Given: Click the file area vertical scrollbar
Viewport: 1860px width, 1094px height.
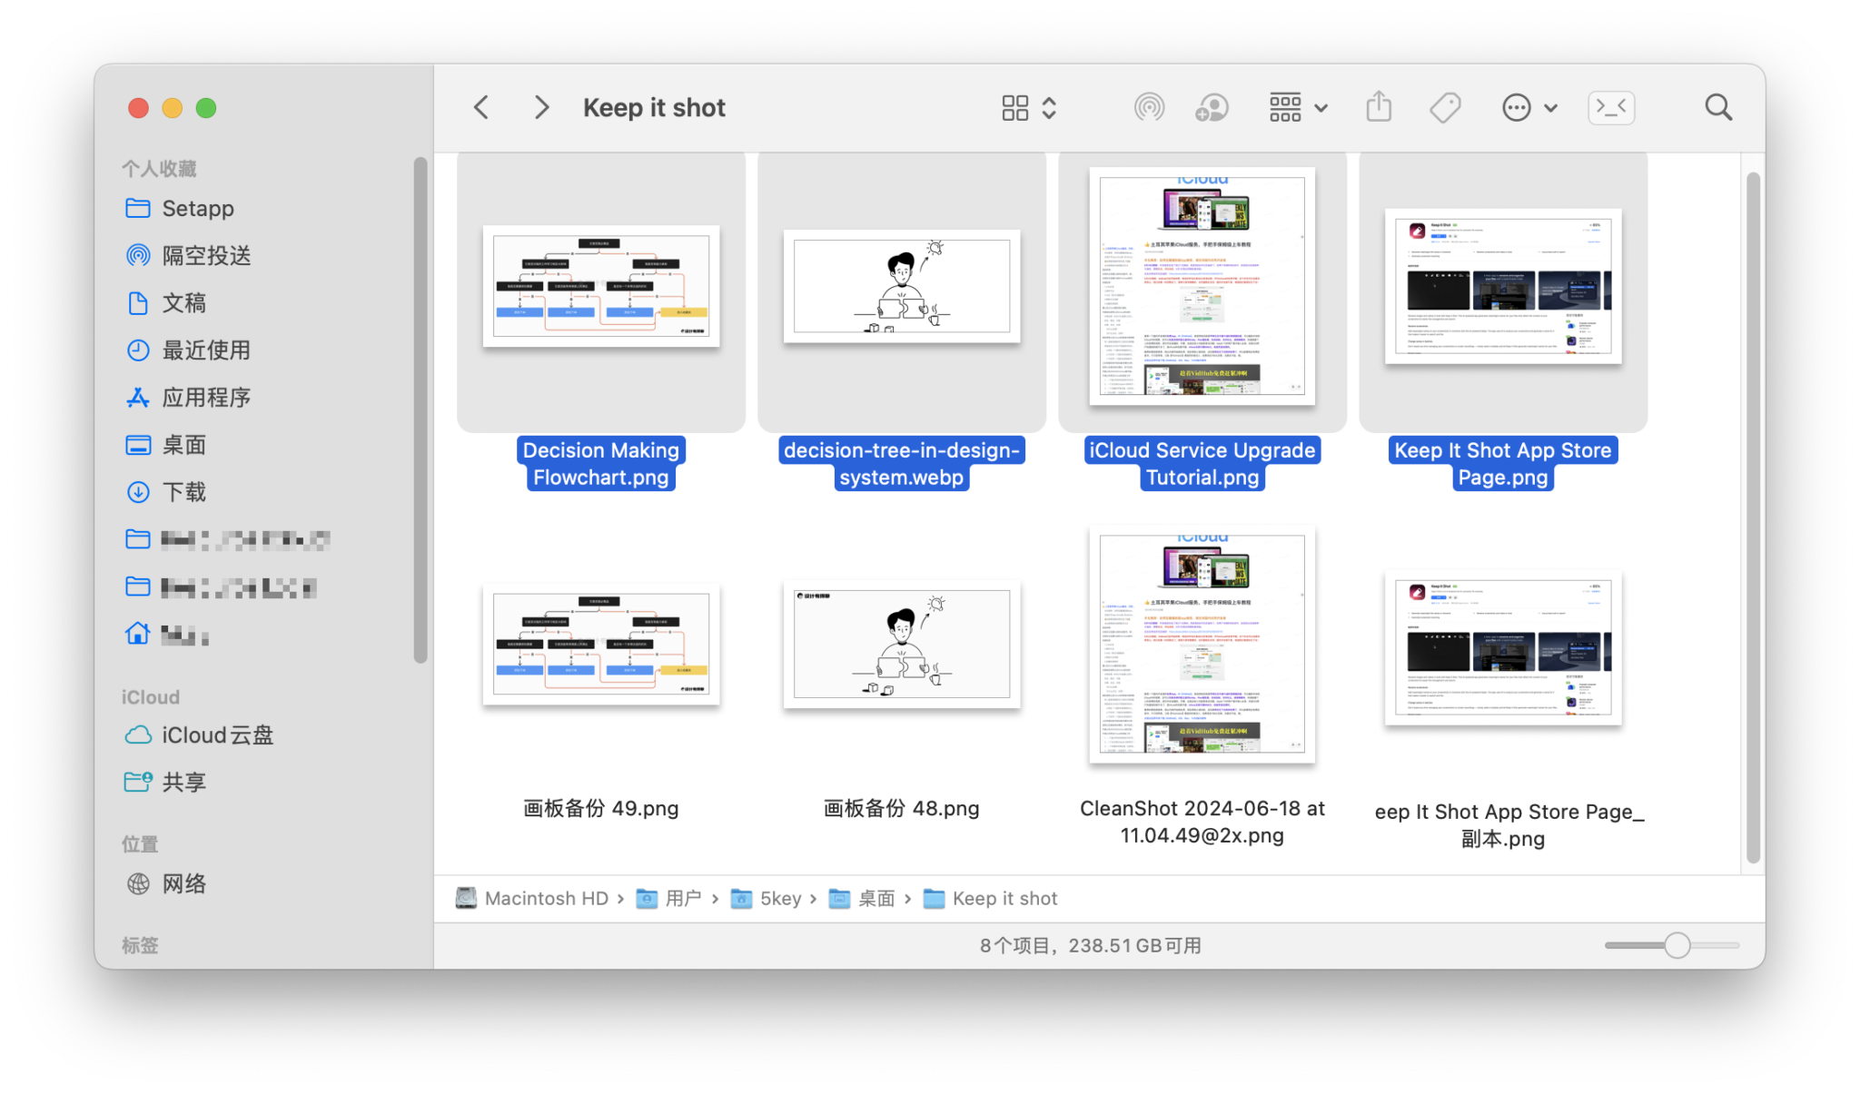Looking at the screenshot, I should click(1753, 517).
